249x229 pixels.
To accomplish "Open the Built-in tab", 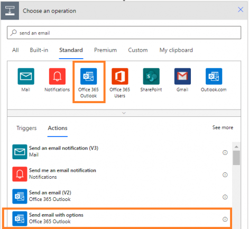I will pos(39,50).
